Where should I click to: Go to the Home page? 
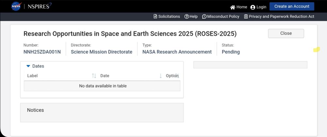pos(239,7)
